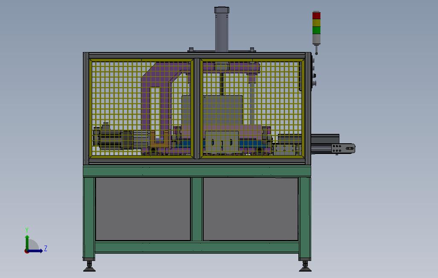Select the right gray cabinet panel
The image size is (438, 278).
[x=251, y=209]
